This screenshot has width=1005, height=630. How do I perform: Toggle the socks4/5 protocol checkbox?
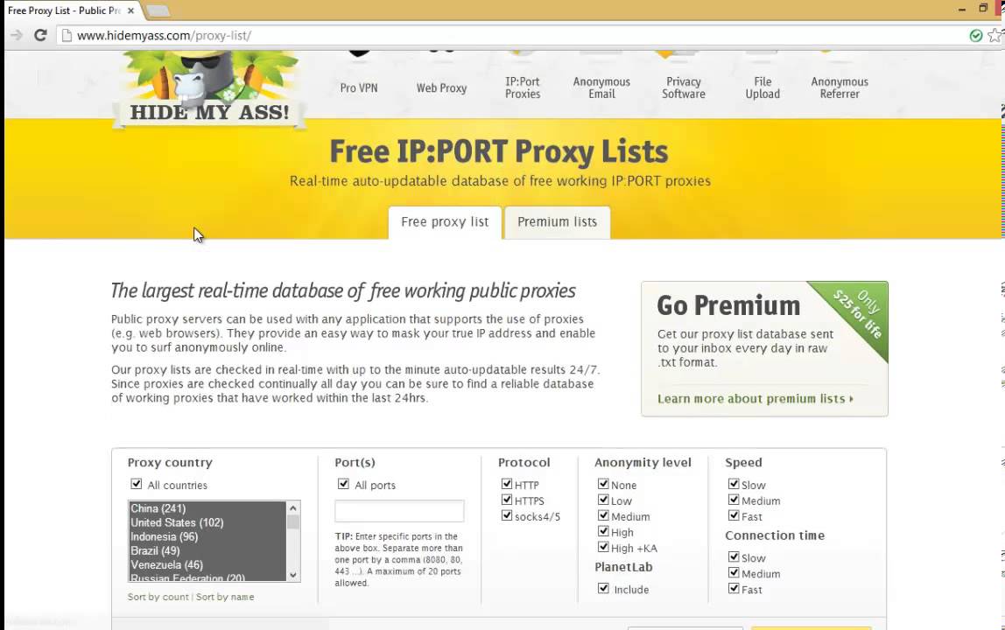507,515
